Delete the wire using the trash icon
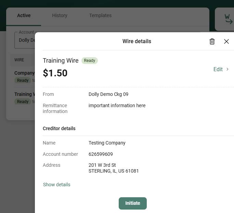The image size is (234, 213). 212,41
